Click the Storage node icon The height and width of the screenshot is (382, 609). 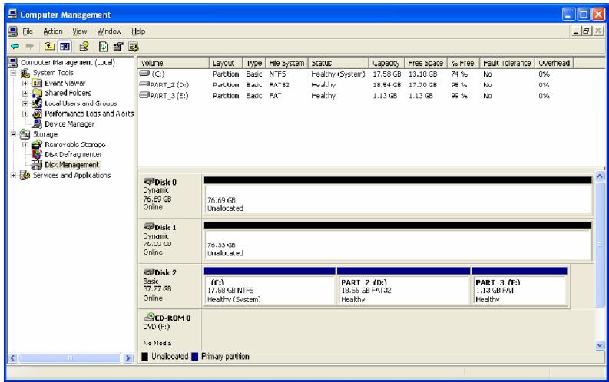point(25,134)
